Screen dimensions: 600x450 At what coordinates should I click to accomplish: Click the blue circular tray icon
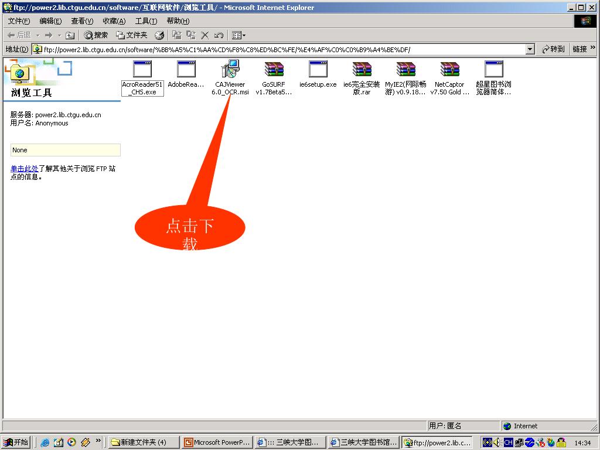[x=530, y=442]
